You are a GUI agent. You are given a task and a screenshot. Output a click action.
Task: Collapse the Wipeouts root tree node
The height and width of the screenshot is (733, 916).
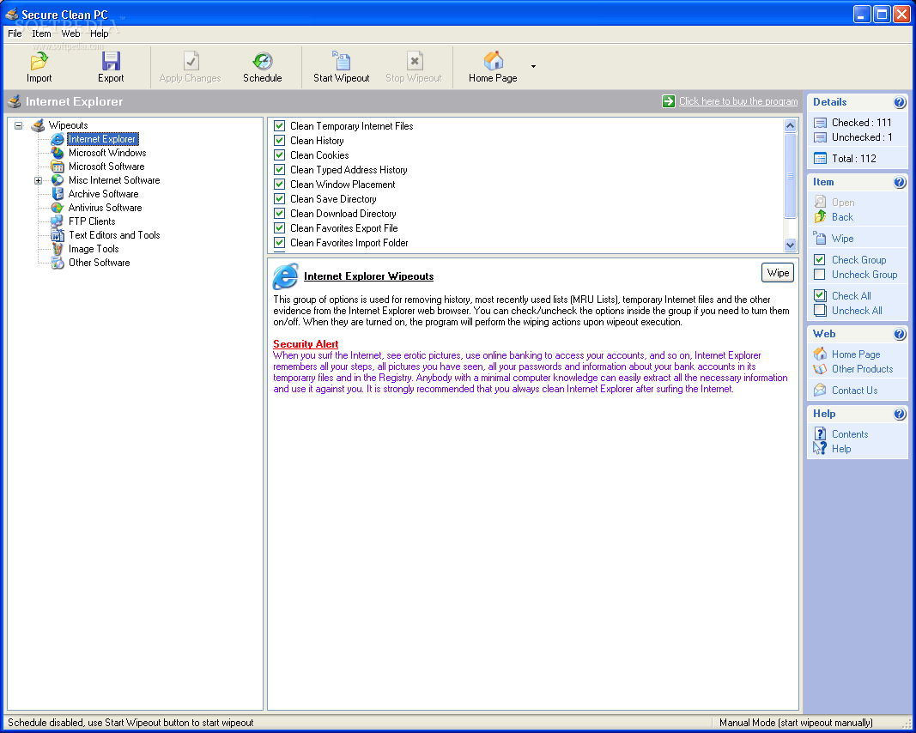[19, 125]
